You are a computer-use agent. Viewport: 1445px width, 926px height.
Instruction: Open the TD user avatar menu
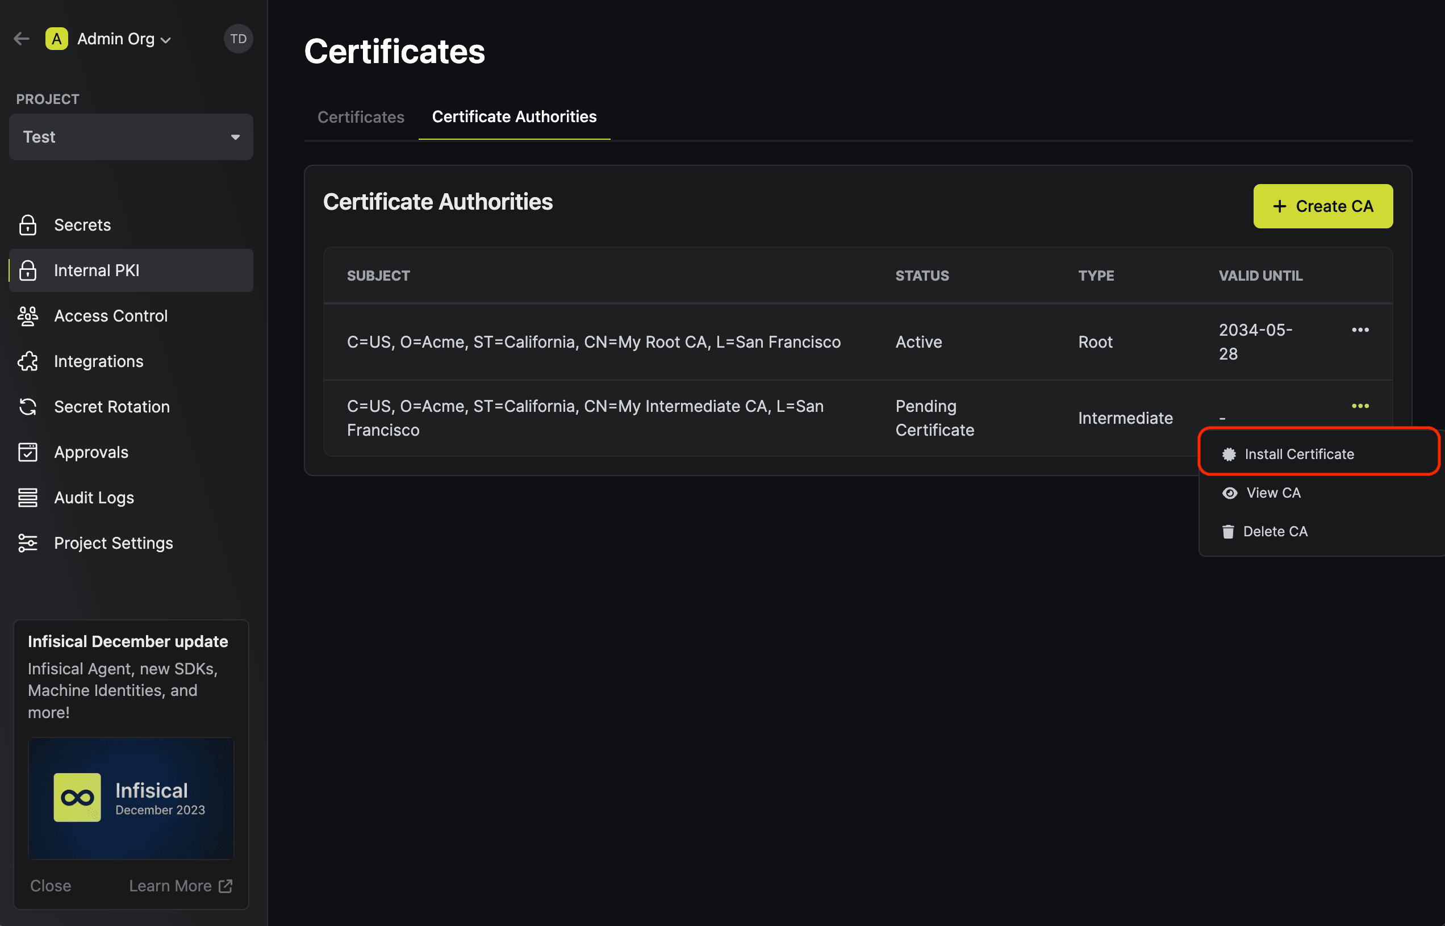coord(238,39)
